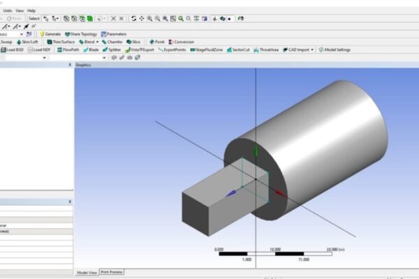419x279 pixels.
Task: Open the Parameters tool
Action: coord(114,34)
